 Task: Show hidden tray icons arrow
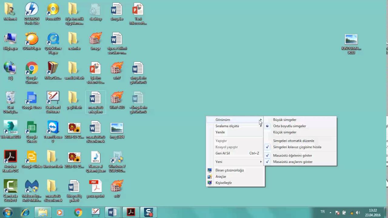click(x=331, y=213)
